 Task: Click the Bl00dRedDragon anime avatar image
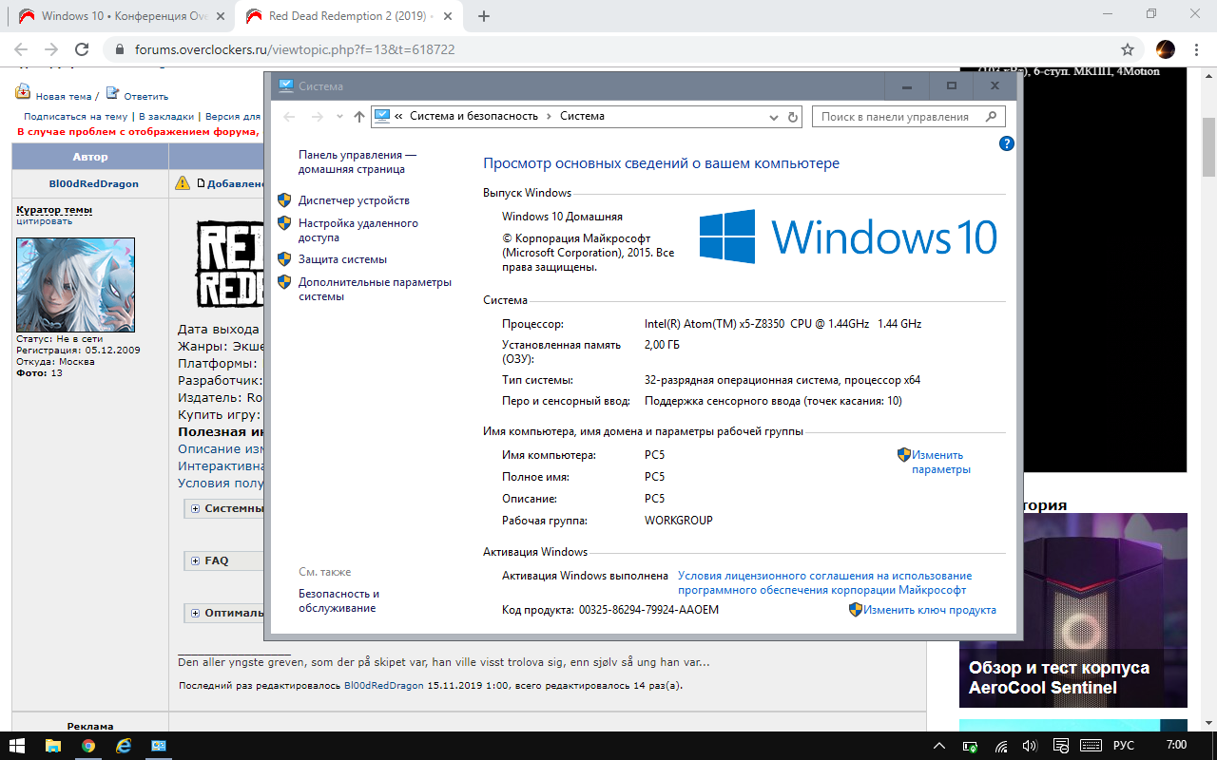click(x=75, y=284)
